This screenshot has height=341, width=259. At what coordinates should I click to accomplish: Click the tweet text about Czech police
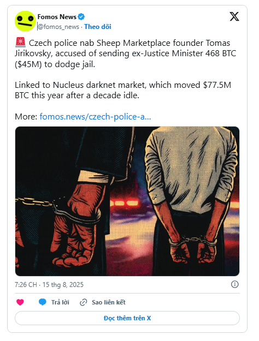pos(126,53)
